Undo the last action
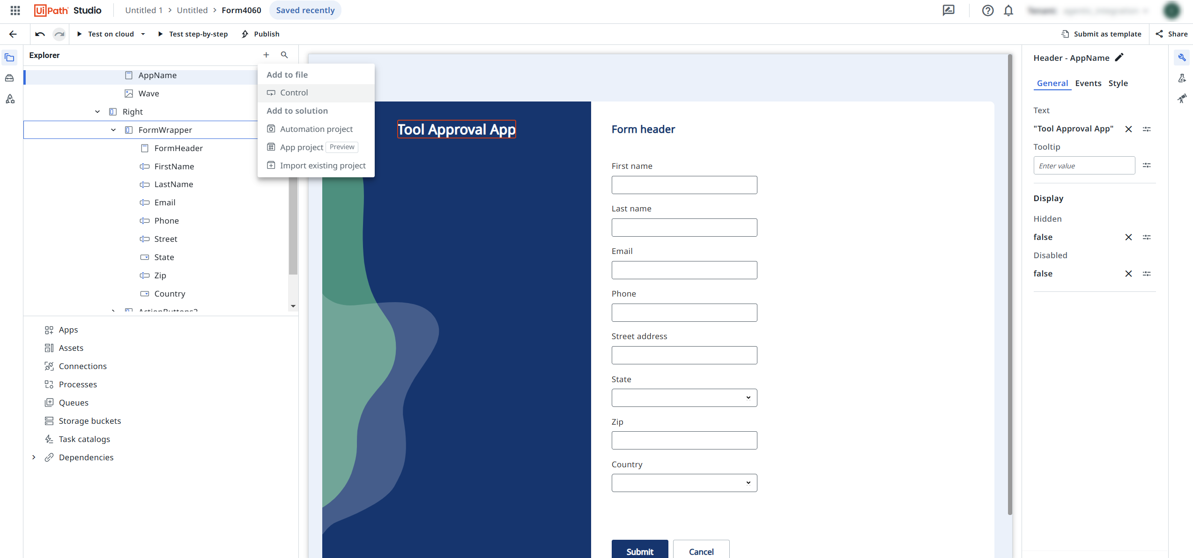Image resolution: width=1193 pixels, height=558 pixels. pos(40,34)
